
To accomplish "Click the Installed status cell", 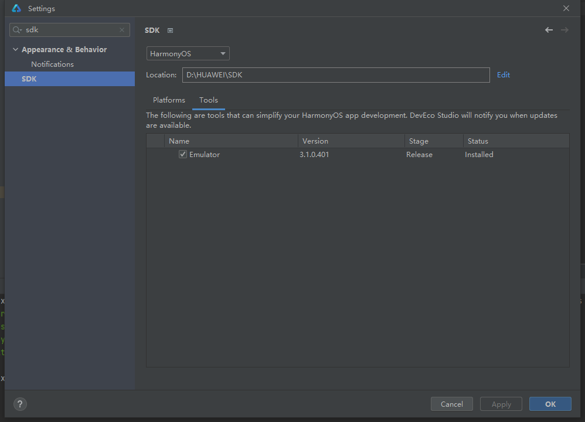I will (479, 155).
